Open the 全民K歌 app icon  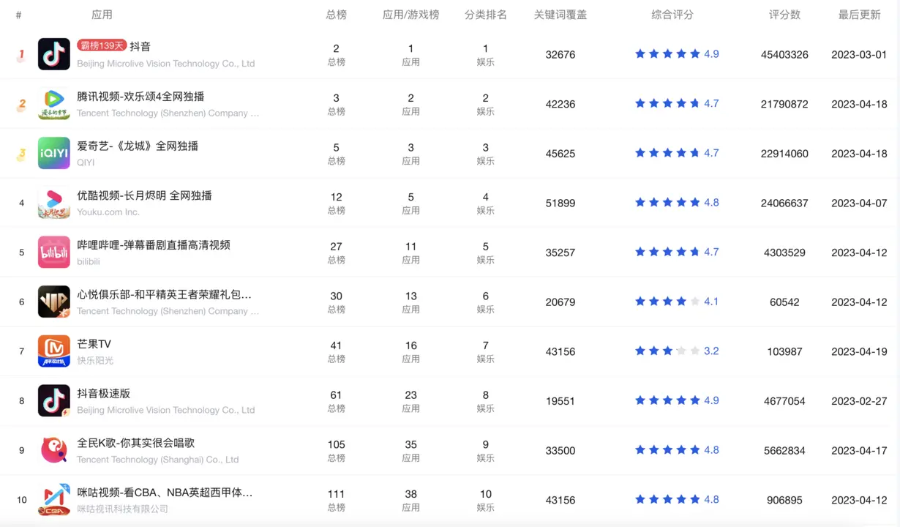pos(54,450)
